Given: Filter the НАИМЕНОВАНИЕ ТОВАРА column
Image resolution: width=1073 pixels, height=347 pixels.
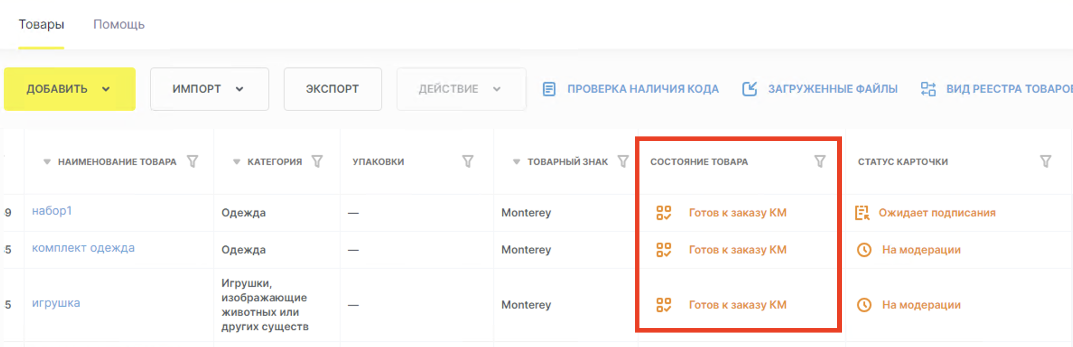Looking at the screenshot, I should [193, 161].
